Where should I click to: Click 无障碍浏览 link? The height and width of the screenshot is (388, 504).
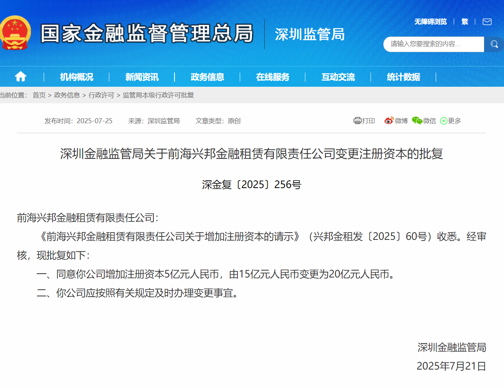point(430,22)
